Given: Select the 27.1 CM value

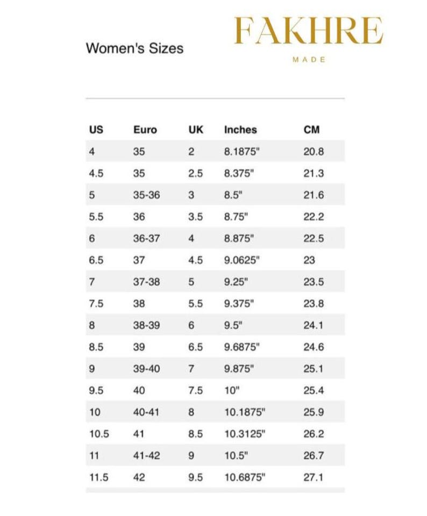Looking at the screenshot, I should 313,477.
